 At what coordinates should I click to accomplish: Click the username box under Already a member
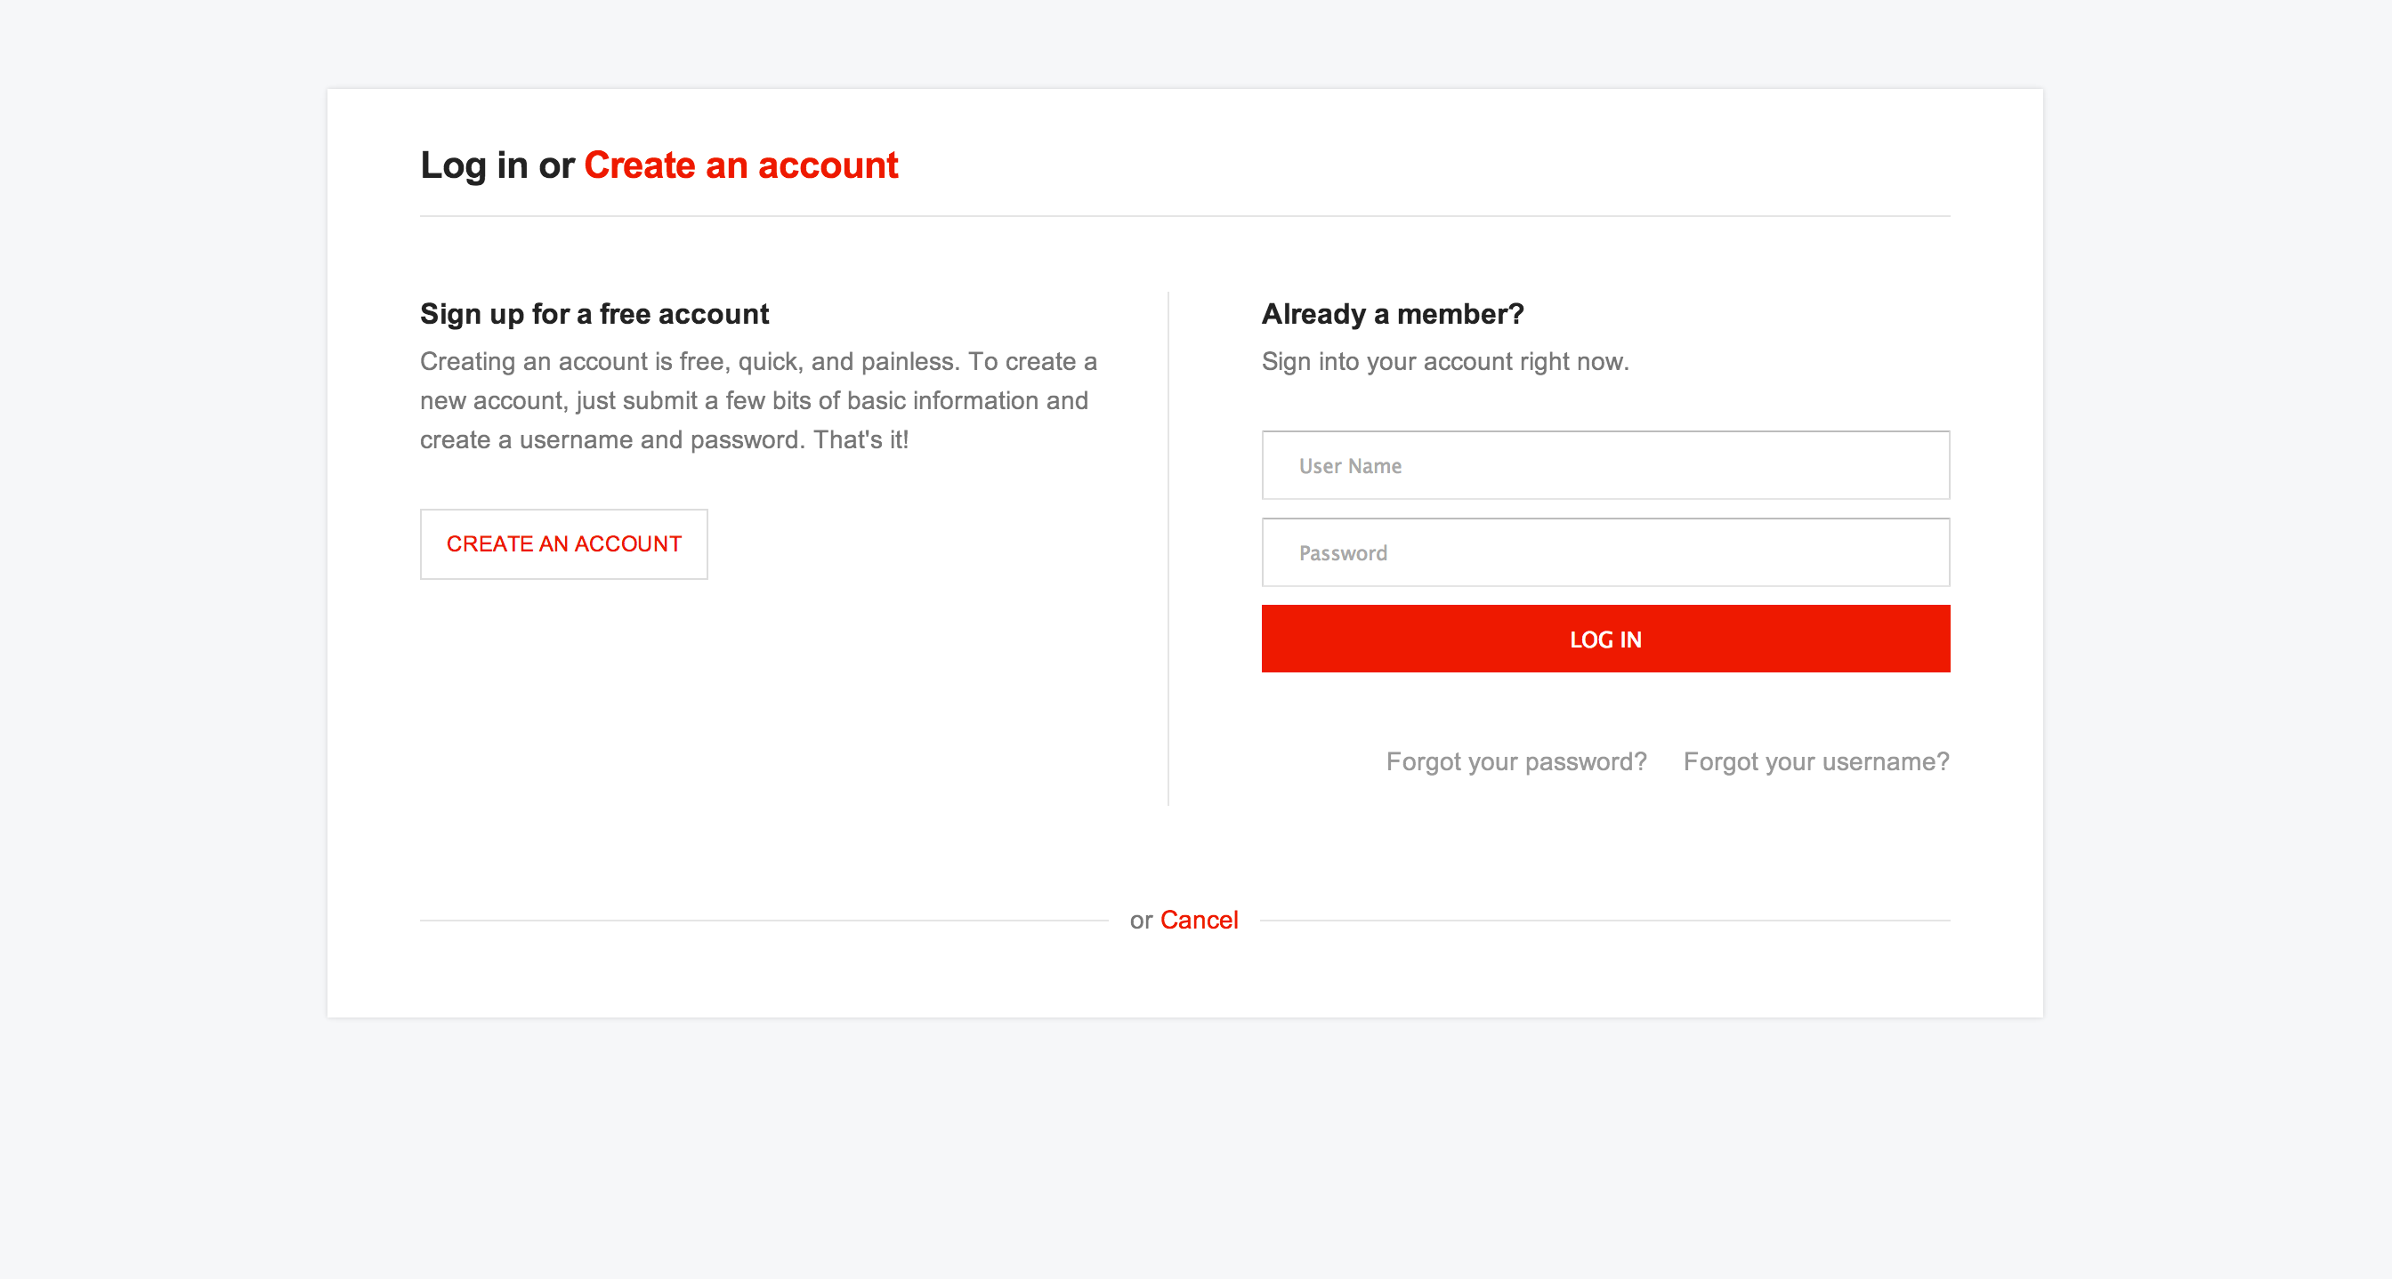coord(1604,464)
